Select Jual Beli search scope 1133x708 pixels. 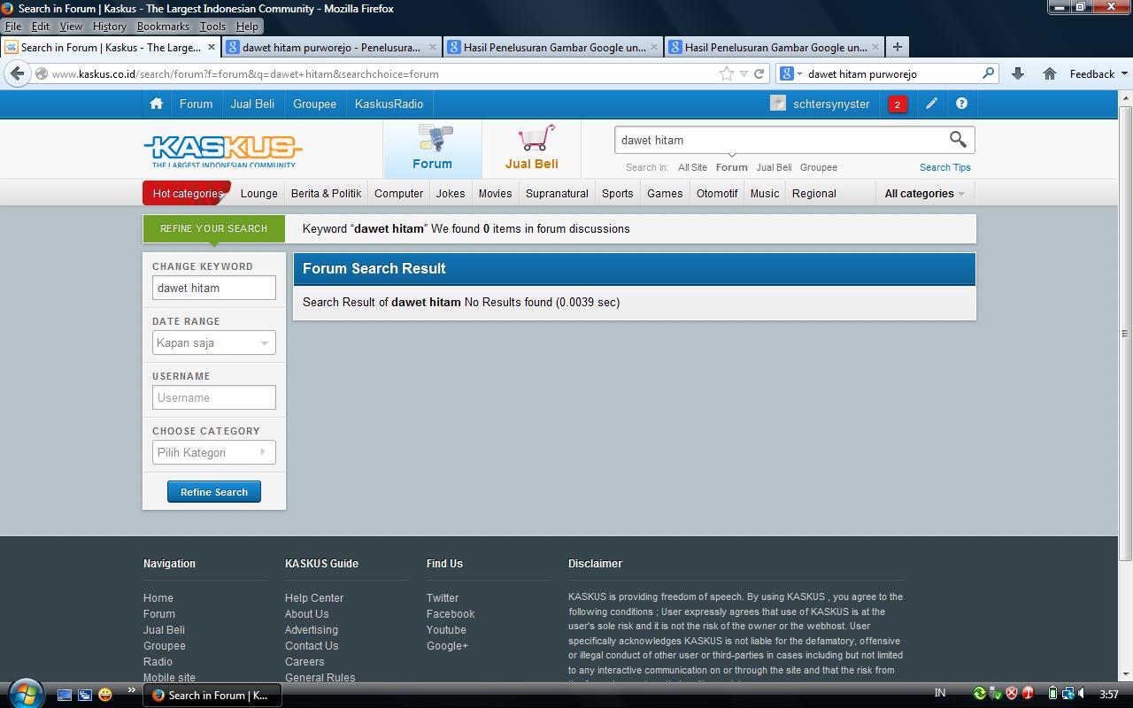pos(774,167)
